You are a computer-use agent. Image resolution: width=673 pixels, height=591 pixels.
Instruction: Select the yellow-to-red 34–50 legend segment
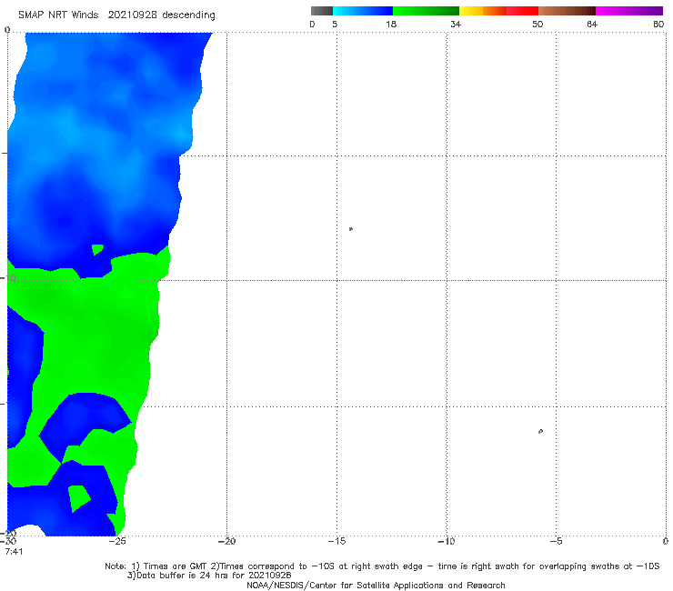click(498, 11)
